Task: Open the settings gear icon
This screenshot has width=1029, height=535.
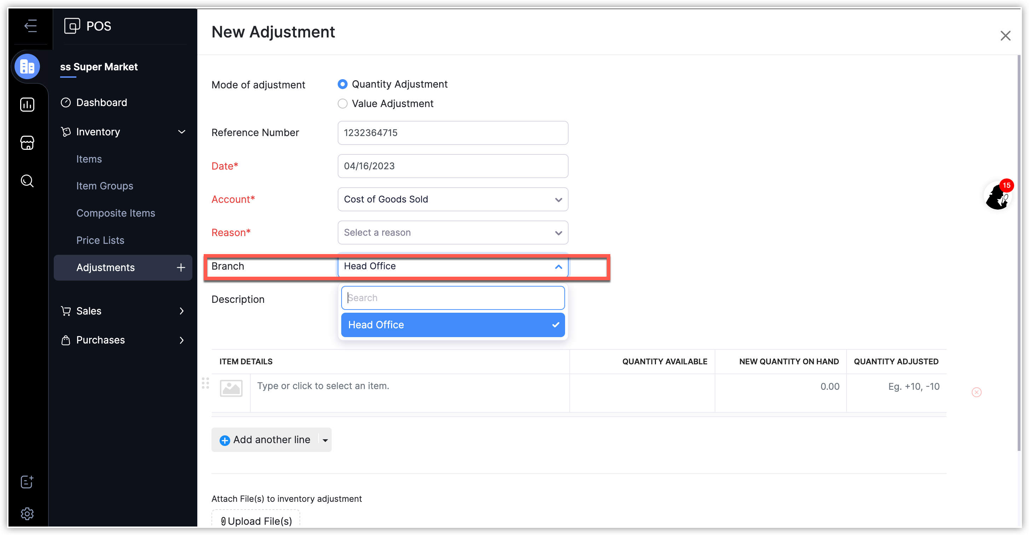Action: (x=27, y=513)
